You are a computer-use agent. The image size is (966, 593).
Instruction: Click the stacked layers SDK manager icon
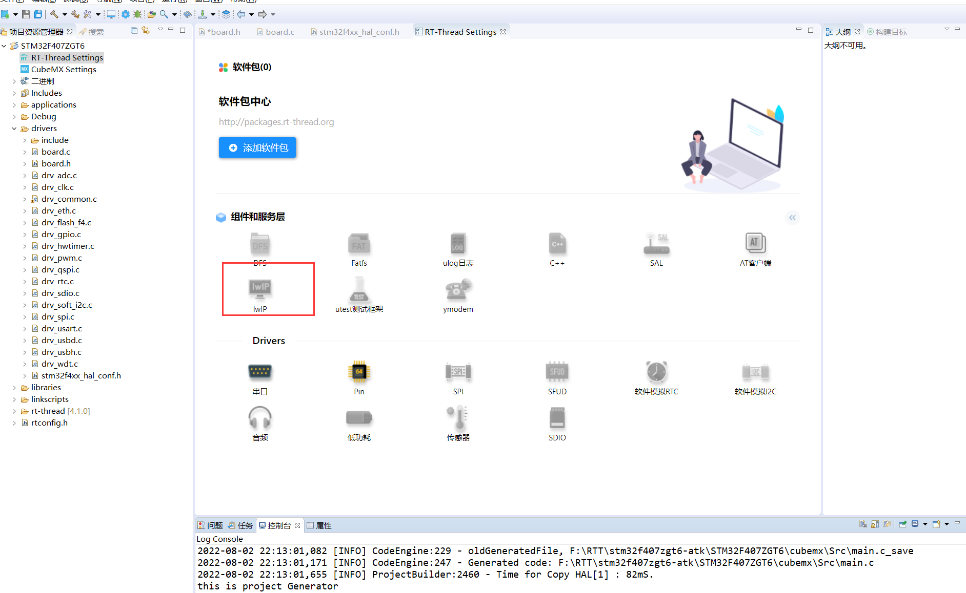pos(226,14)
